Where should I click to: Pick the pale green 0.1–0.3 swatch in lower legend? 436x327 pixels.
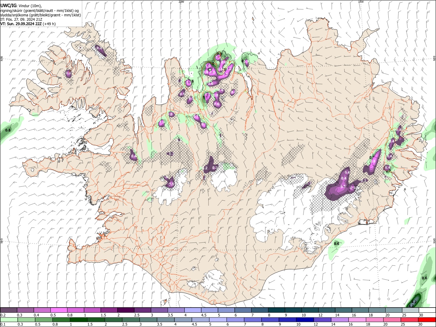pyautogui.click(x=9, y=320)
